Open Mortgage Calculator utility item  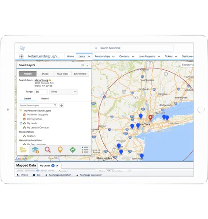(x=89, y=175)
